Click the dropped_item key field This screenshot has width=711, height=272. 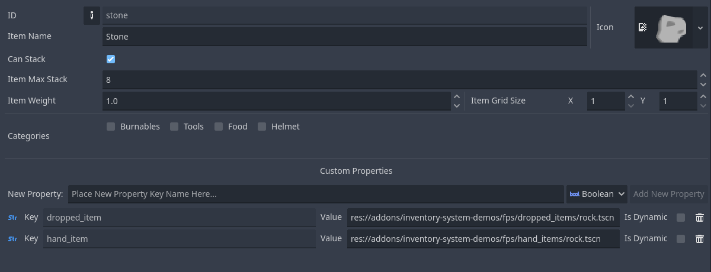coord(180,218)
